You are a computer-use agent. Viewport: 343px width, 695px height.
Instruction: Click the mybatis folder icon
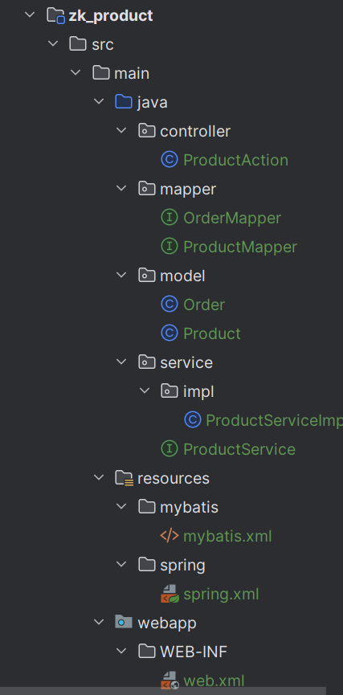coord(147,507)
